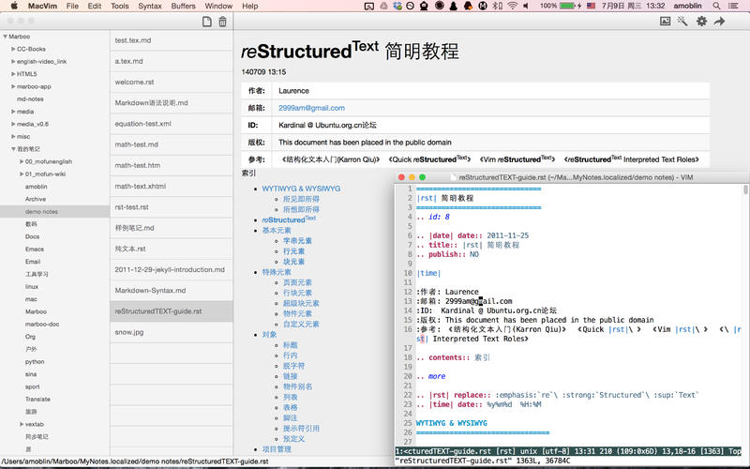Open the File menu
Viewport: 750px width, 469px height.
pyautogui.click(x=72, y=6)
